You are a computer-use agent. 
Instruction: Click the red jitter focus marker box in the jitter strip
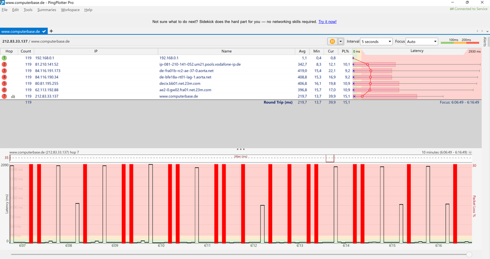click(330, 158)
